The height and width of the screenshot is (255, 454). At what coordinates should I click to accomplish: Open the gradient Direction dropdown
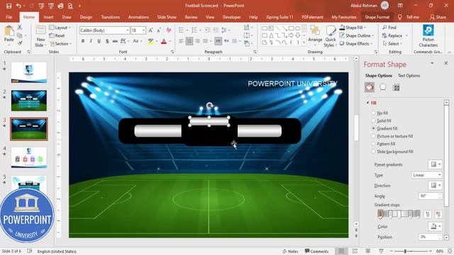pos(435,186)
